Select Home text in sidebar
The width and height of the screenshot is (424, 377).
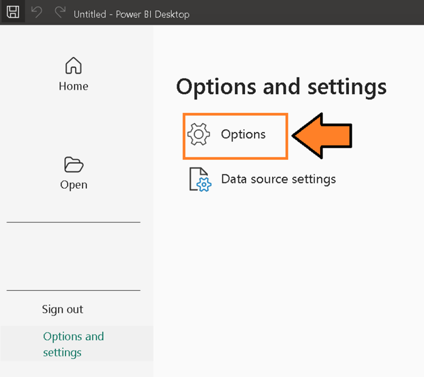pyautogui.click(x=74, y=86)
